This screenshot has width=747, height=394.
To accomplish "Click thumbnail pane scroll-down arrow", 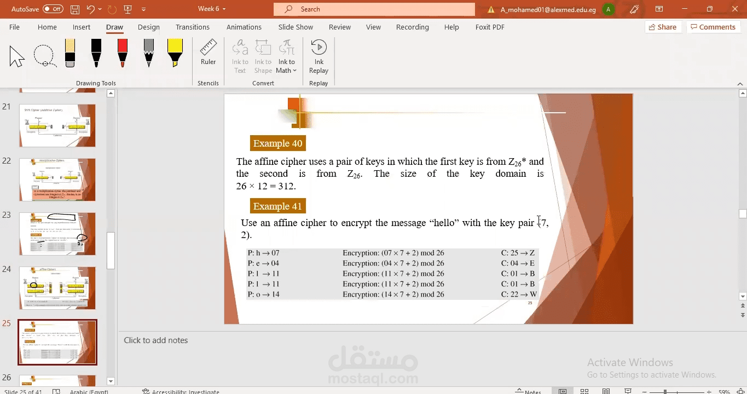I will tap(111, 381).
